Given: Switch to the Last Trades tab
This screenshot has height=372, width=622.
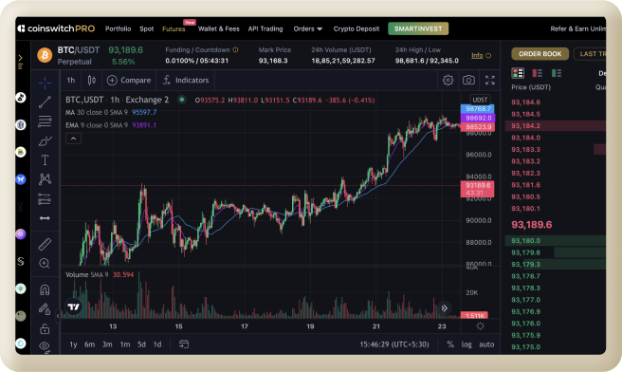Looking at the screenshot, I should pyautogui.click(x=591, y=53).
